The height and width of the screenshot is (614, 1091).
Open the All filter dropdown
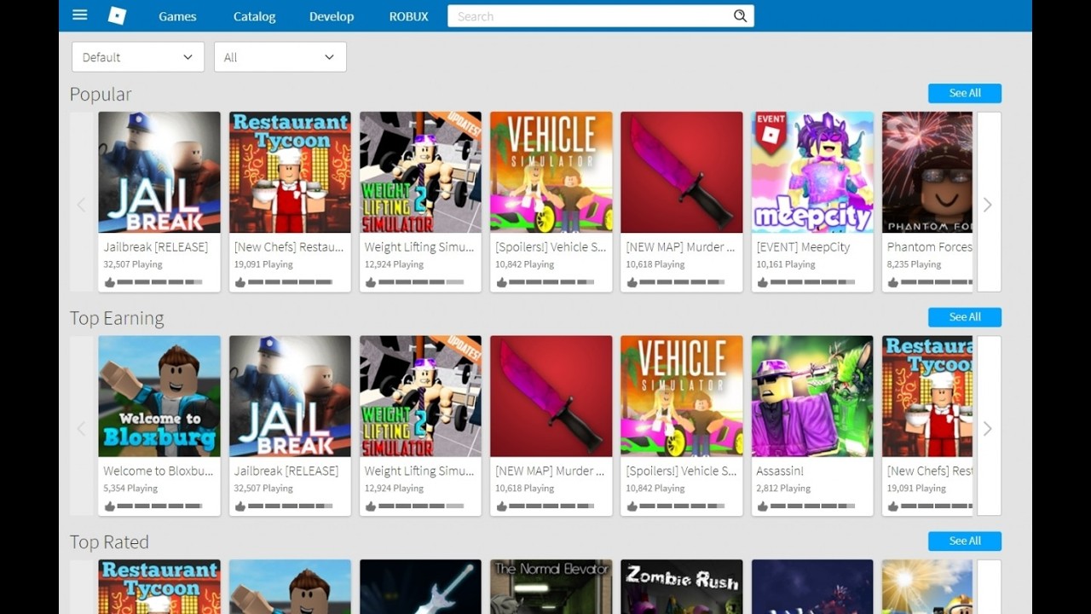tap(280, 57)
